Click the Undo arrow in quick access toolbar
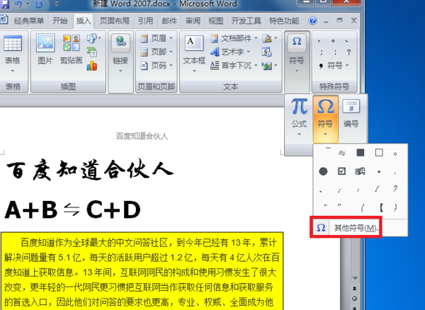 18,4
